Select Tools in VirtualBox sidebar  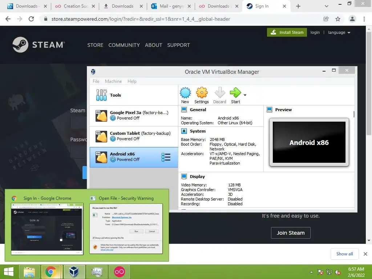click(134, 95)
